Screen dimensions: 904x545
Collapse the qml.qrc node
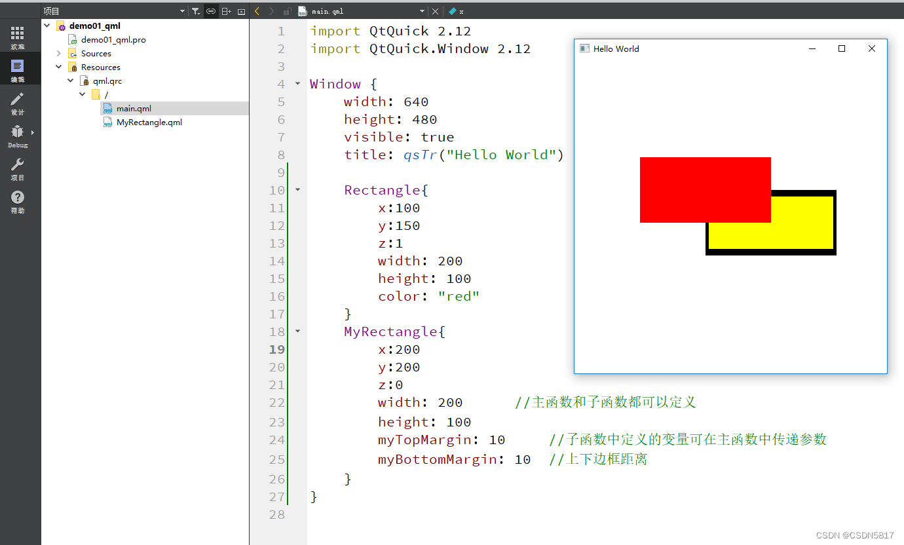point(71,81)
